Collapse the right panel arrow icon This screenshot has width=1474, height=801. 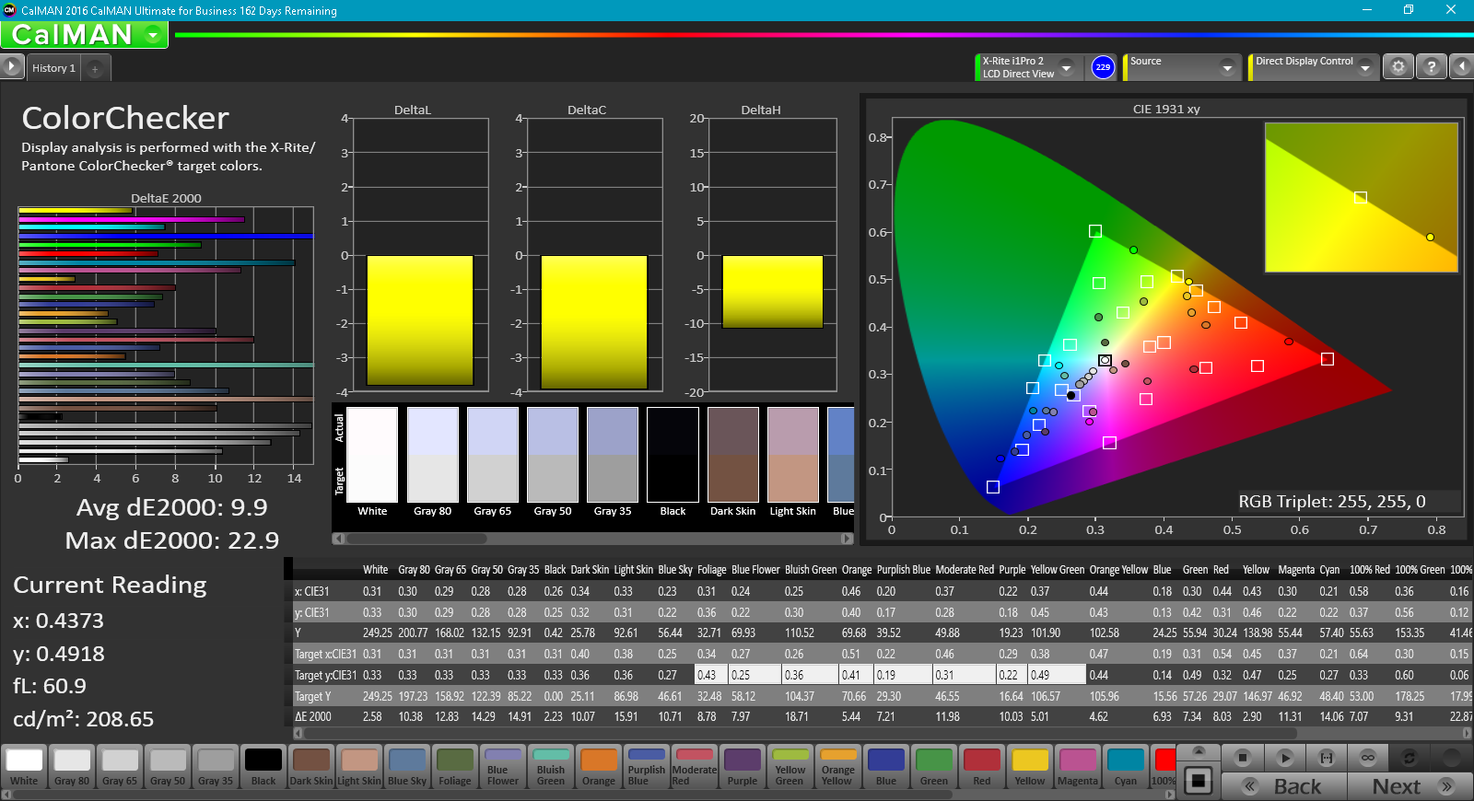pos(1462,67)
